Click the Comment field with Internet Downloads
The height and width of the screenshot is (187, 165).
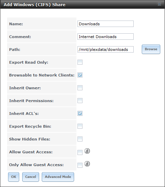click(x=105, y=36)
